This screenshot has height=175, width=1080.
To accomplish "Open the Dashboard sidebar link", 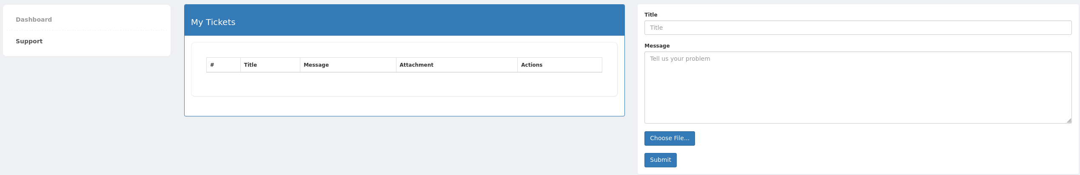I will pos(34,20).
